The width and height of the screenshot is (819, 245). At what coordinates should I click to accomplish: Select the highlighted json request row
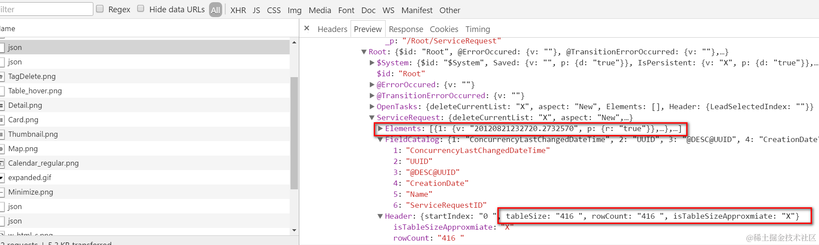[x=145, y=47]
